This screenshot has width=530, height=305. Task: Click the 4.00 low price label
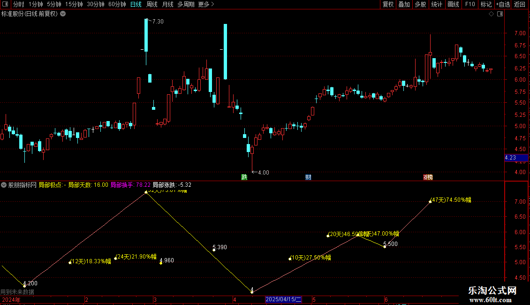click(263, 173)
